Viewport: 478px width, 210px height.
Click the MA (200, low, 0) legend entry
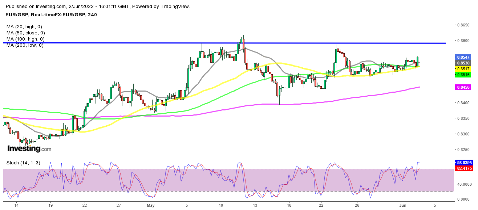[25, 45]
